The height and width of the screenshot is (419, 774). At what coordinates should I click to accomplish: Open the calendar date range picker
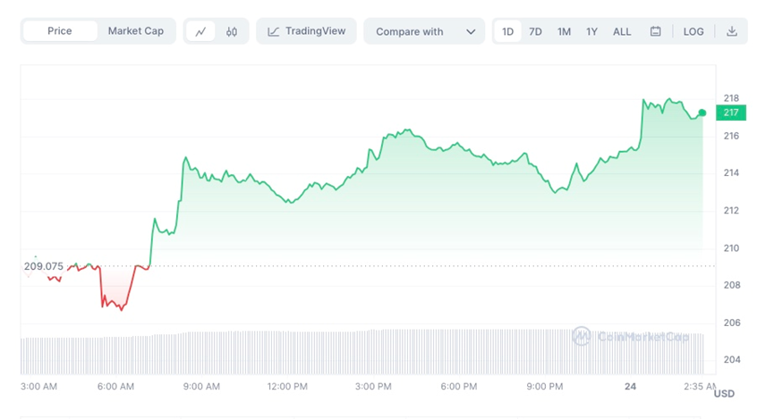tap(655, 31)
